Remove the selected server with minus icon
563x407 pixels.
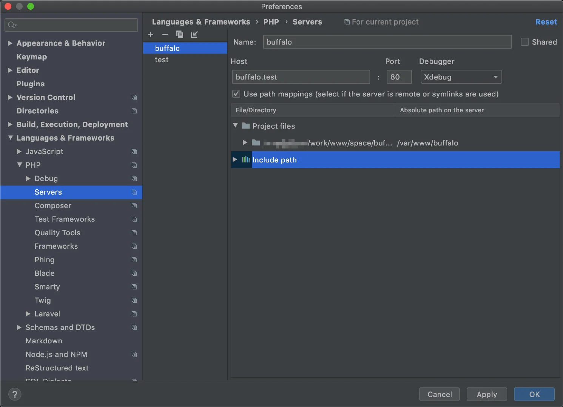(x=165, y=35)
